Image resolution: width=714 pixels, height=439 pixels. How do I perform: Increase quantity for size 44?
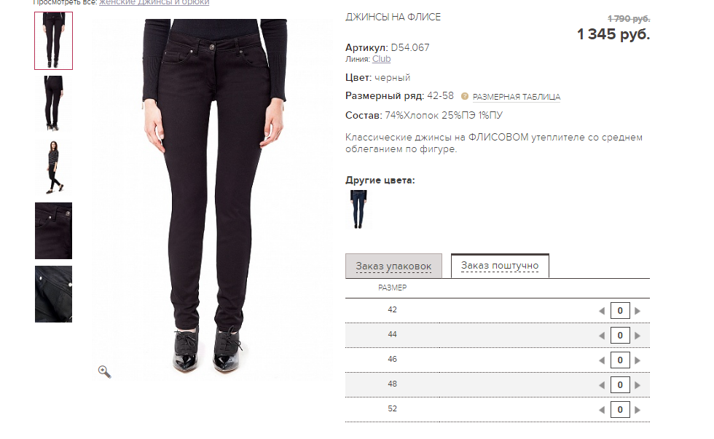coord(637,336)
